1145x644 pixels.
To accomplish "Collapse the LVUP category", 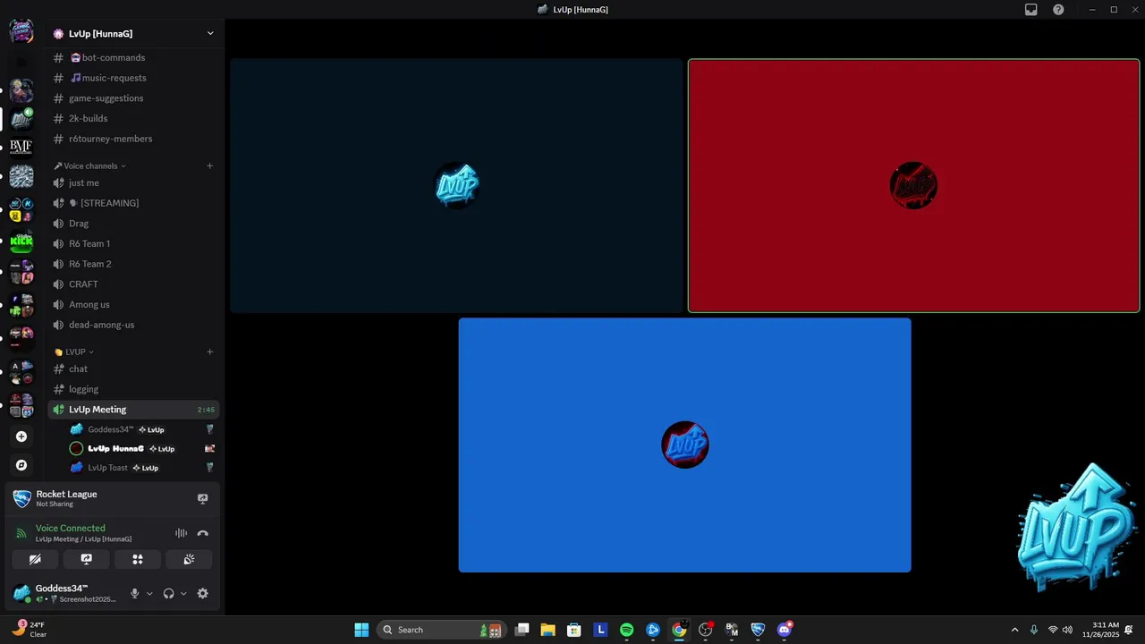I will pos(74,352).
